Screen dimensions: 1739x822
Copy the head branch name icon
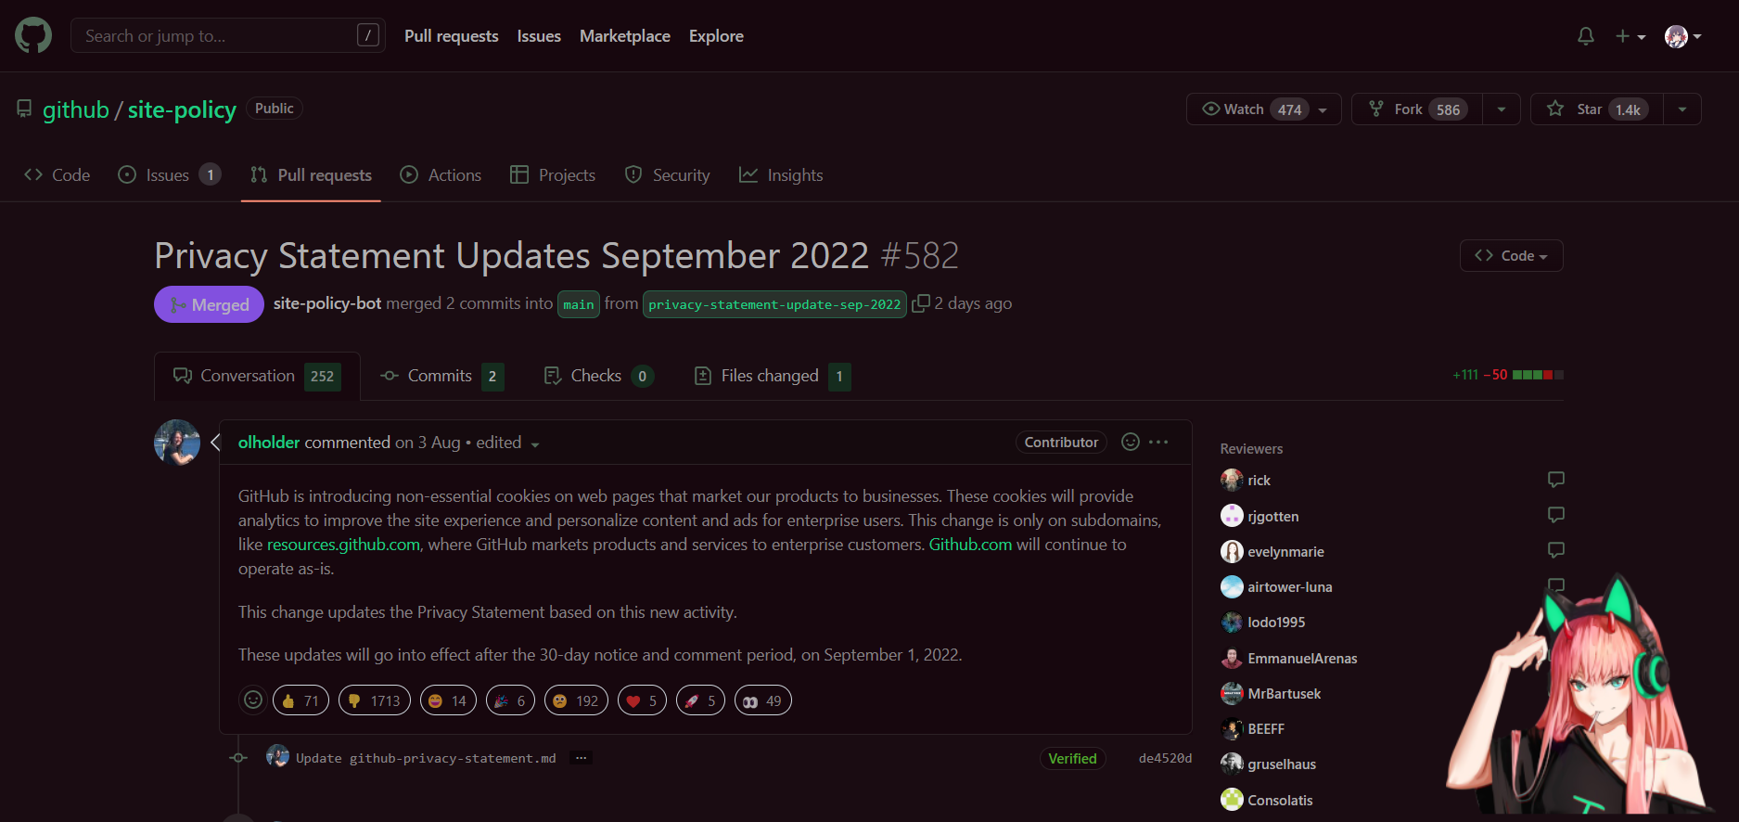pos(920,303)
